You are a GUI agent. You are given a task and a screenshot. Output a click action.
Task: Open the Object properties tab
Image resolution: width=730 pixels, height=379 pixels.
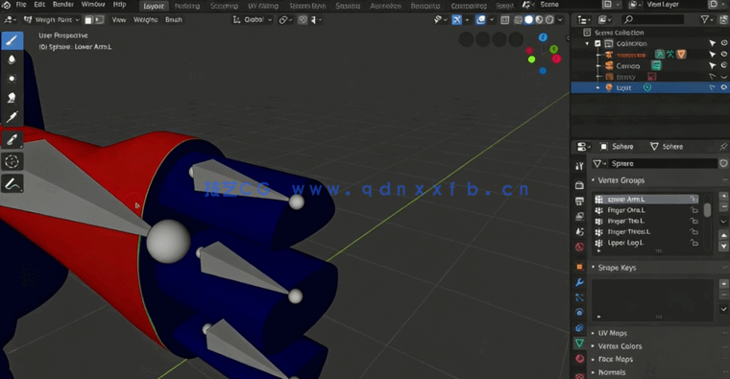(x=579, y=267)
